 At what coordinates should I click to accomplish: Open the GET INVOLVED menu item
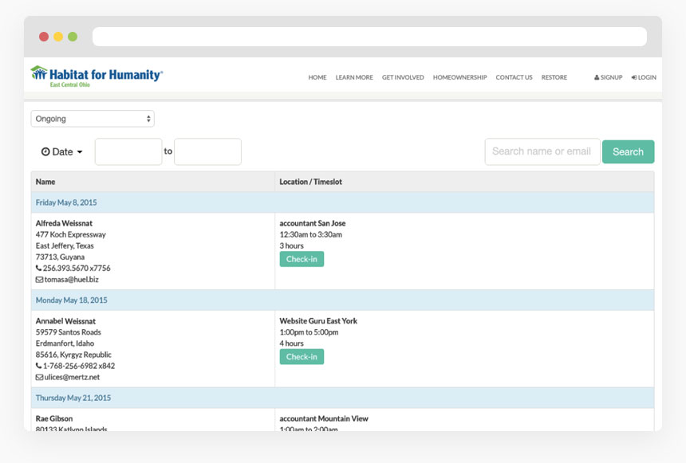click(x=403, y=77)
